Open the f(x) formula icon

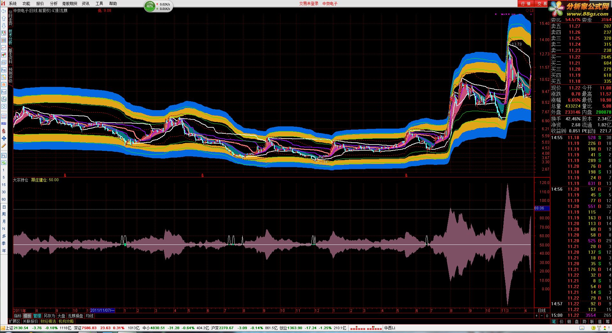(4, 99)
